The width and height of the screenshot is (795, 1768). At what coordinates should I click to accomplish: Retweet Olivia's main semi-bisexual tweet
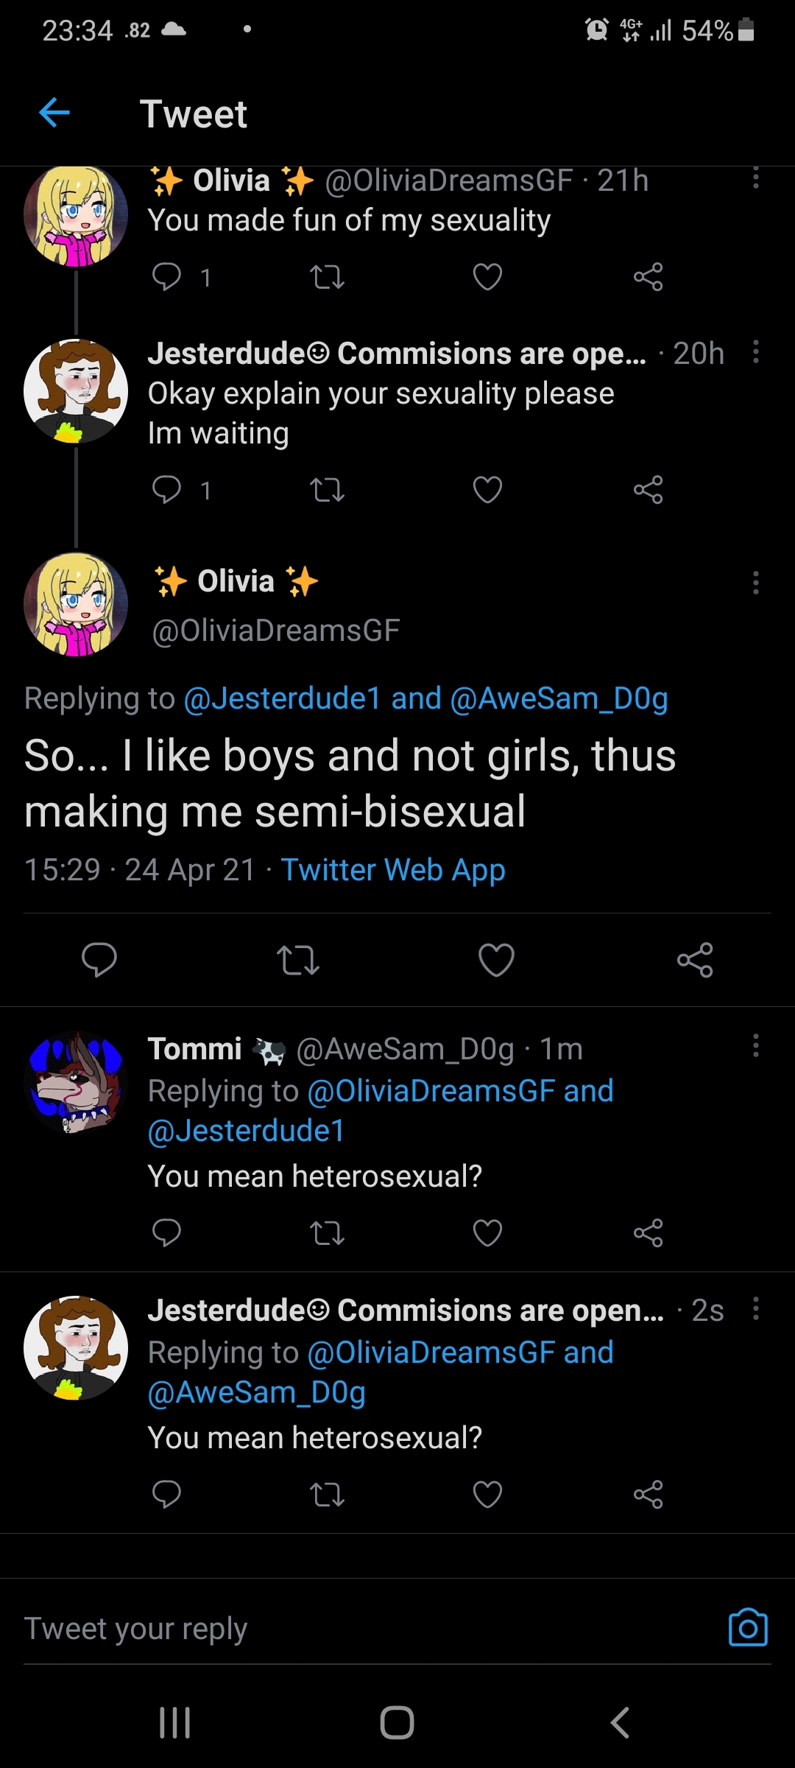click(x=297, y=960)
